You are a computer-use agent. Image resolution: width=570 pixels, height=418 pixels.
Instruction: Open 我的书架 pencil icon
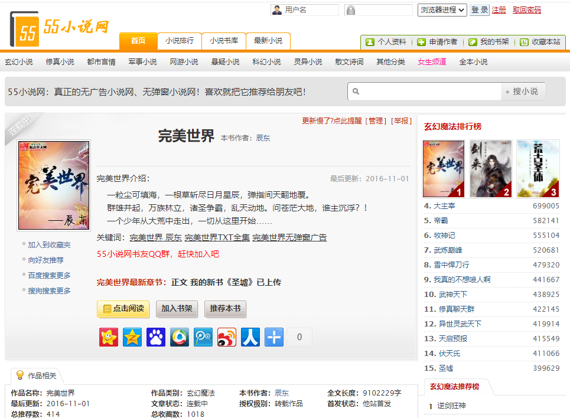(x=471, y=42)
